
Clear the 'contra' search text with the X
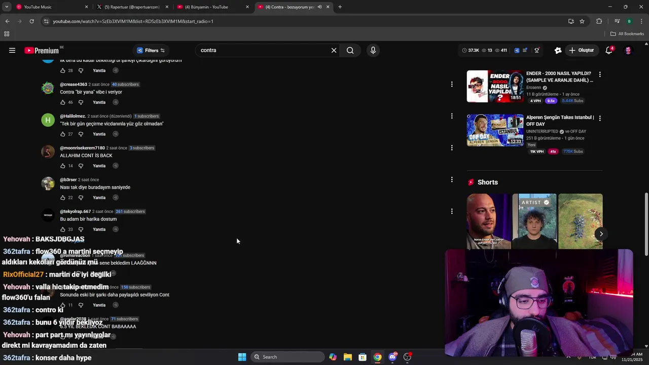tap(334, 50)
